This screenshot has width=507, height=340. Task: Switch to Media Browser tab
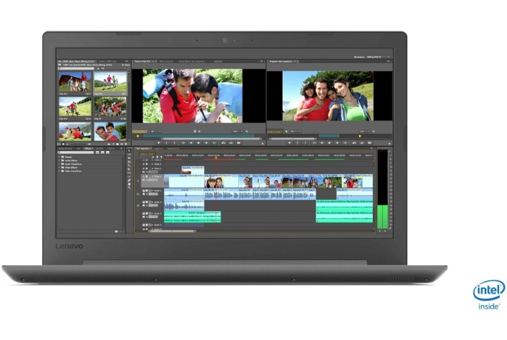click(x=65, y=148)
